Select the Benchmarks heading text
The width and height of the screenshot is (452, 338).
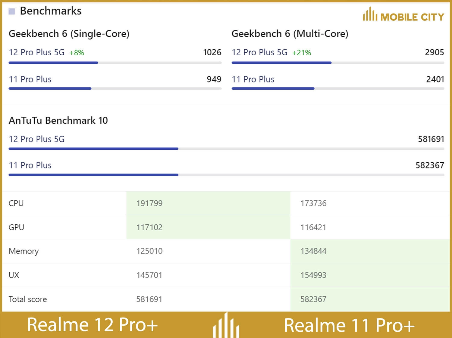51,11
